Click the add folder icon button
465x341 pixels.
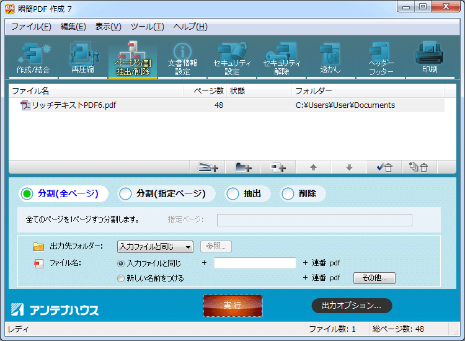[x=244, y=167]
